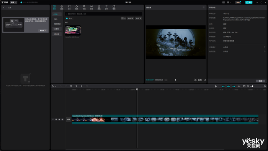Select 导入 in the media sidebar
This screenshot has height=151, width=268.
click(x=56, y=19)
